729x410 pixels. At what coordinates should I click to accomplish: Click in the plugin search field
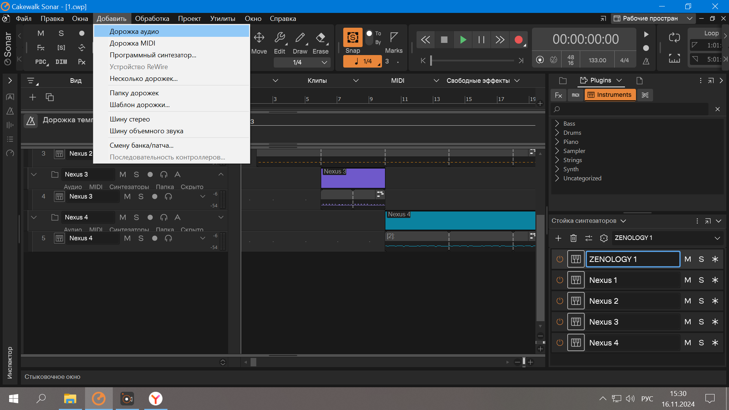pos(630,109)
